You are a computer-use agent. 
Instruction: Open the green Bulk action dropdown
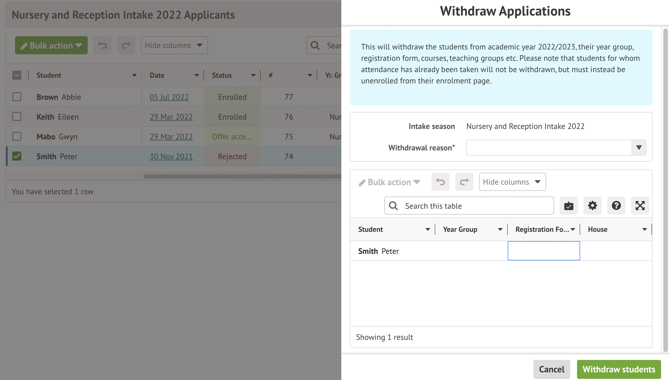pyautogui.click(x=51, y=45)
